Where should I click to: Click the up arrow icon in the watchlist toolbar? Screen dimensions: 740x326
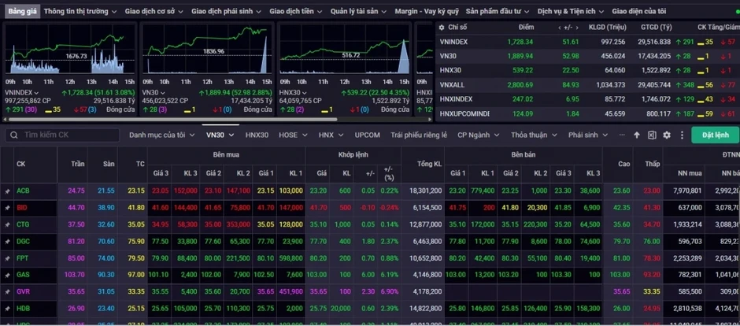point(637,135)
